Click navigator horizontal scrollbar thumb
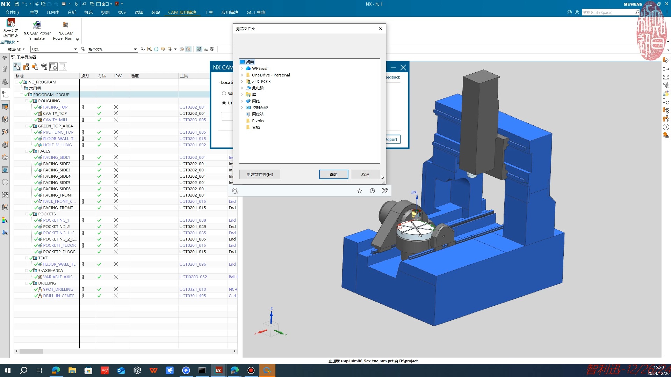Viewport: 671px width, 377px height. pyautogui.click(x=31, y=351)
